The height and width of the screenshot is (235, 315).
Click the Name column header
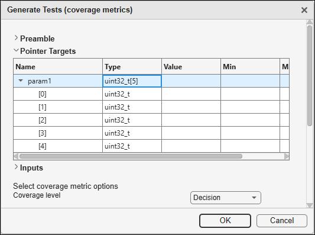(58, 67)
